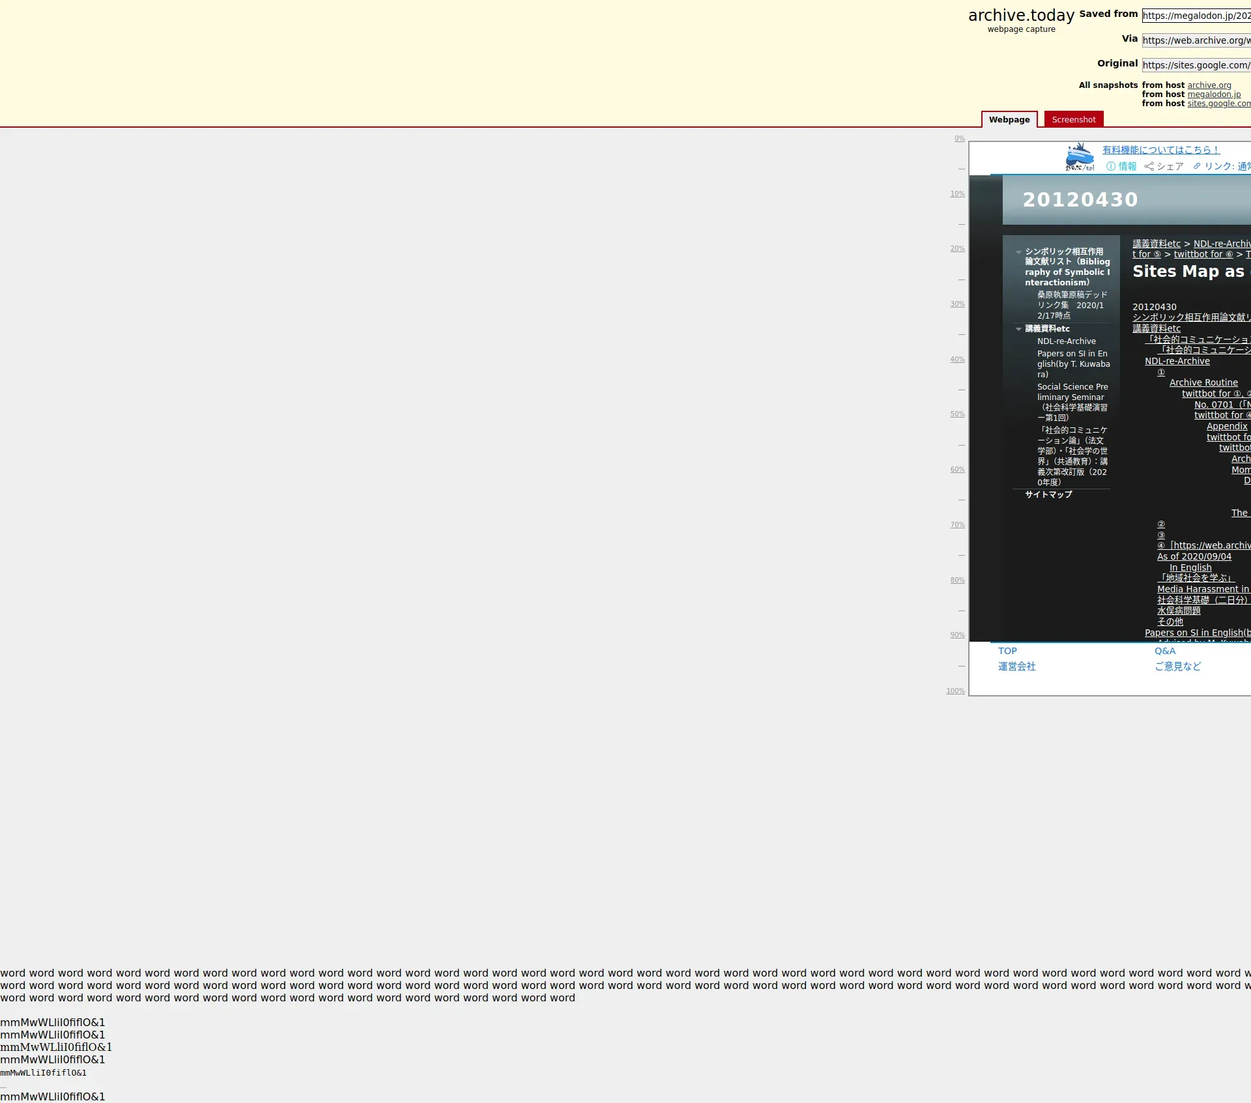Click the Saved from URL field

[x=1196, y=16]
